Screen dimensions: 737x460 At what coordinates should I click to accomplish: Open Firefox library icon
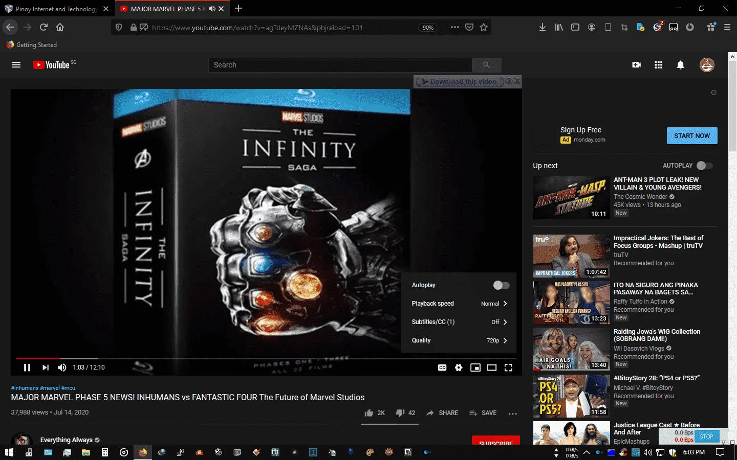pyautogui.click(x=559, y=27)
